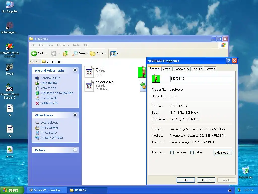
Task: Collapse File and Folder Tasks panel
Action: pos(75,70)
